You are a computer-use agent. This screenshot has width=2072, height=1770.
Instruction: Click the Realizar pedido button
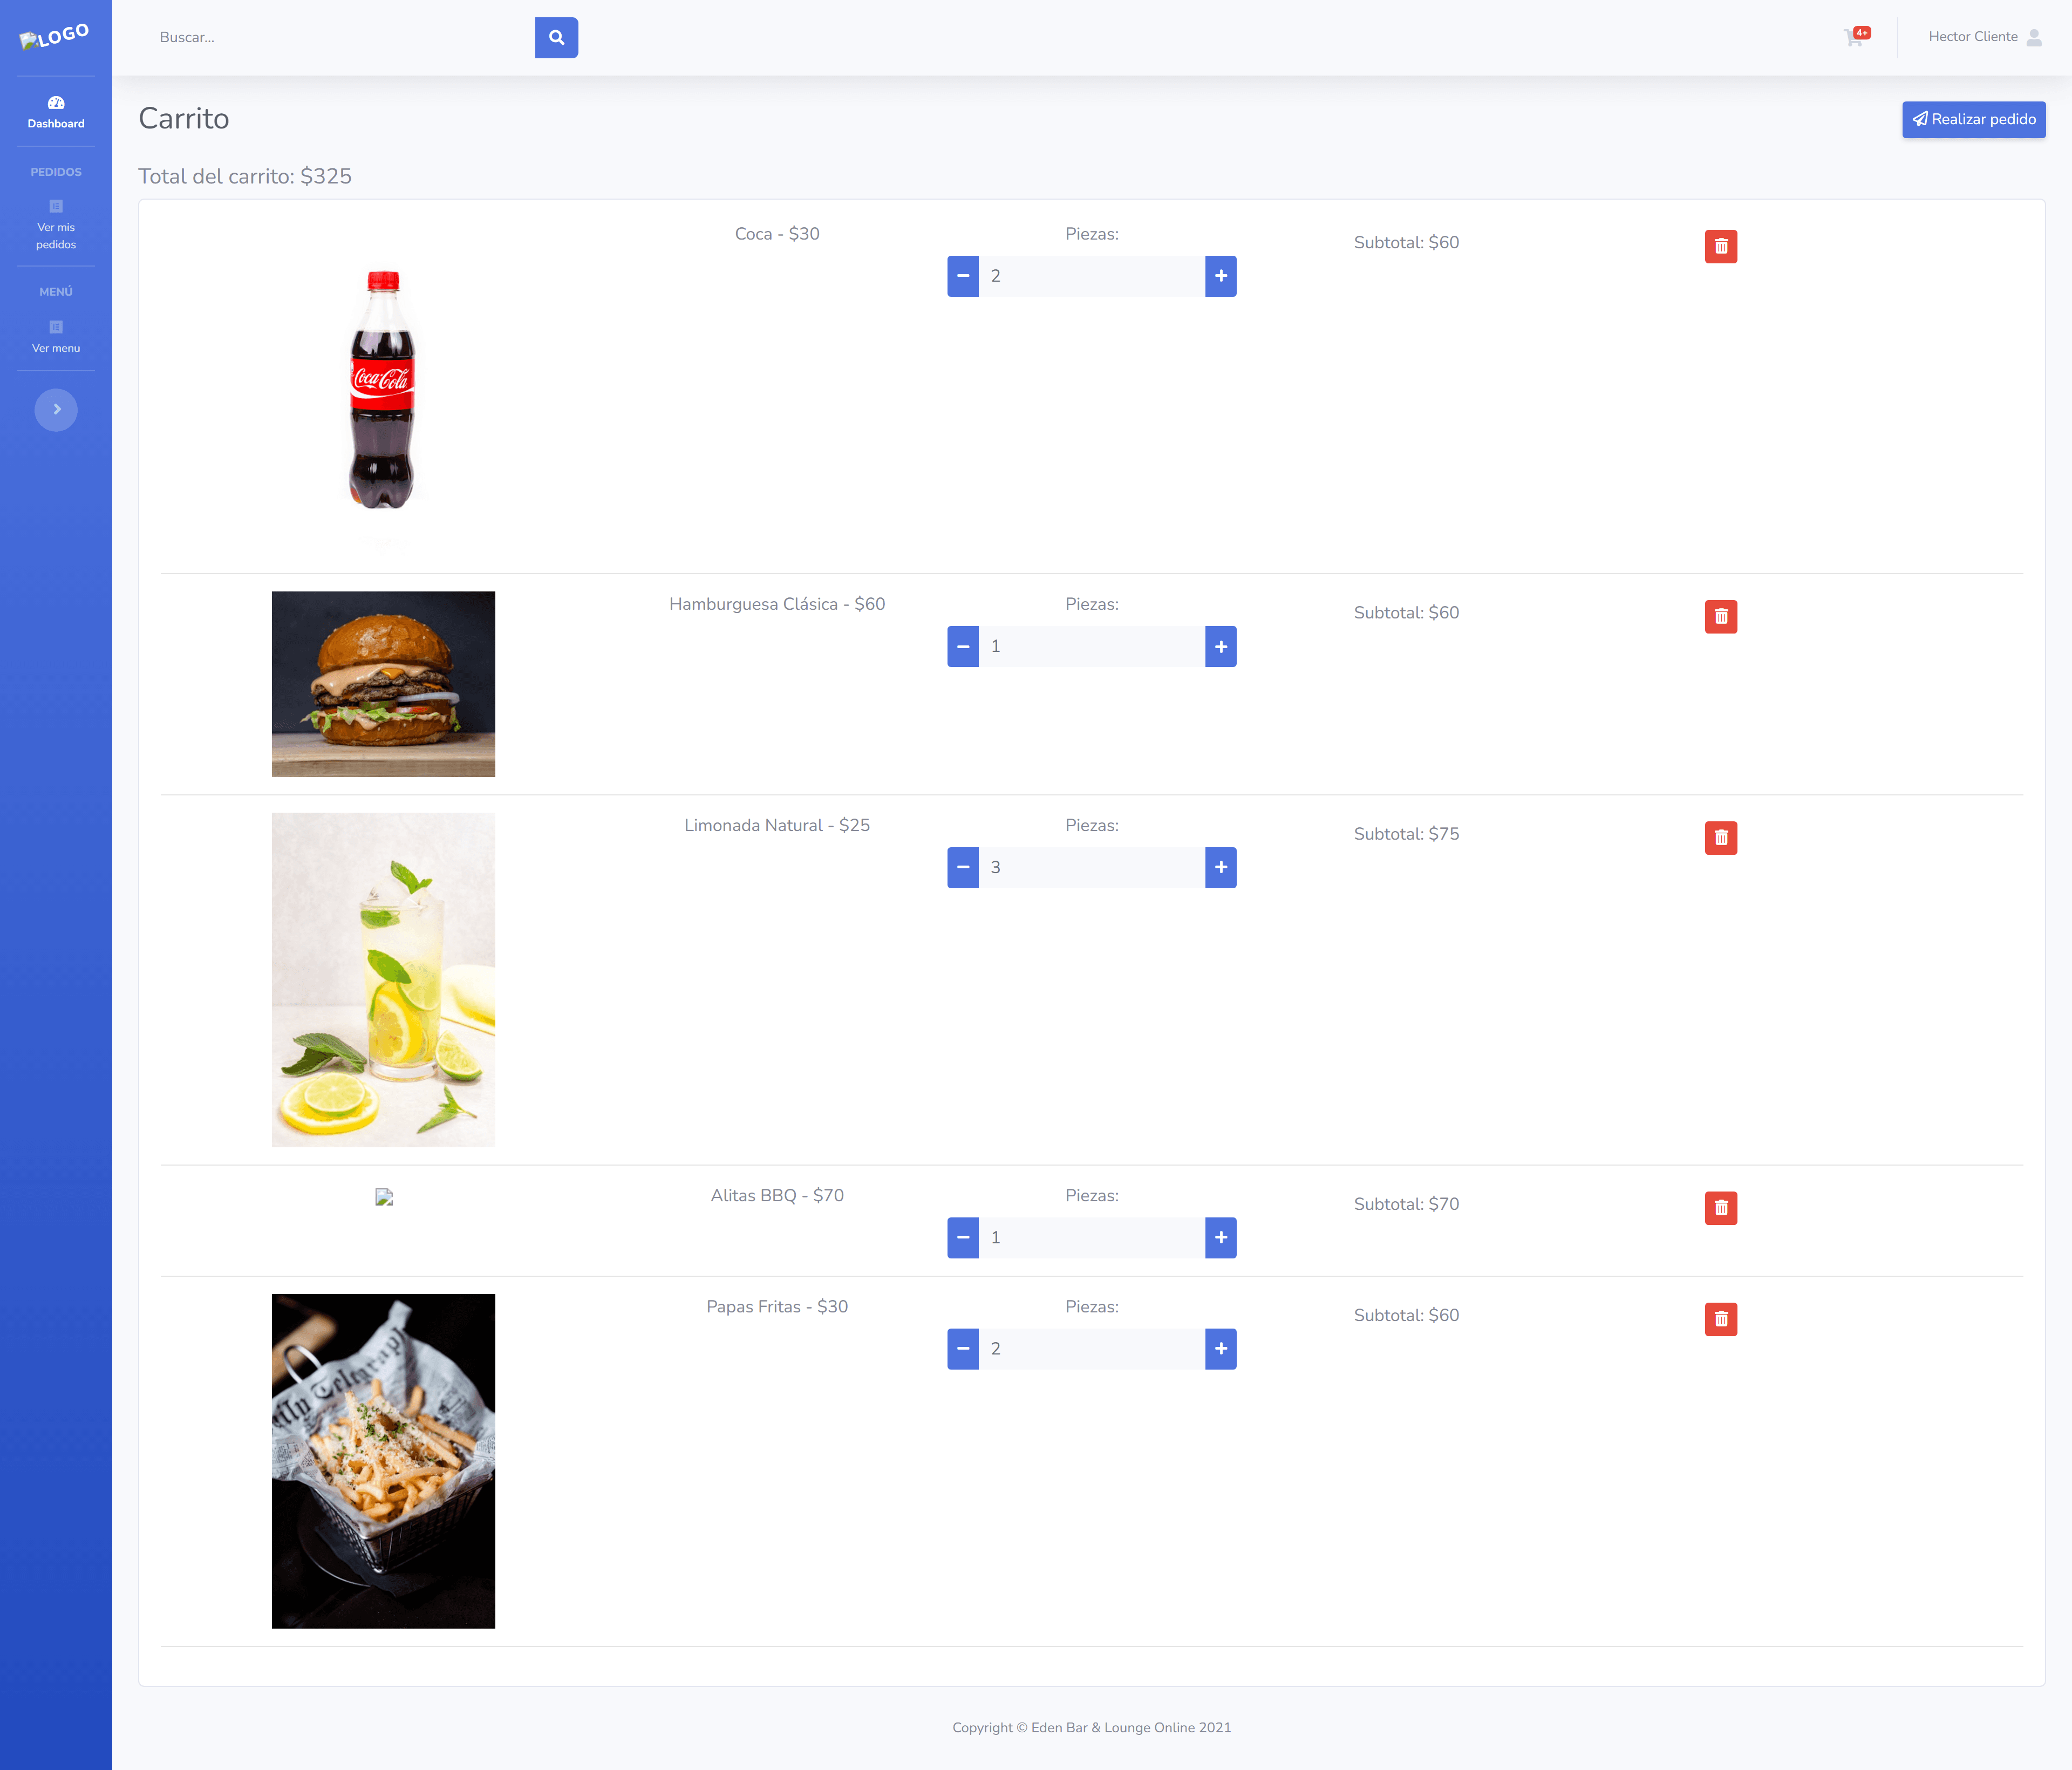pos(1973,119)
